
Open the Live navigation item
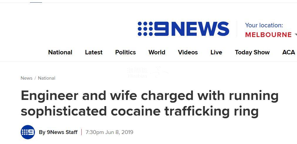click(x=216, y=52)
